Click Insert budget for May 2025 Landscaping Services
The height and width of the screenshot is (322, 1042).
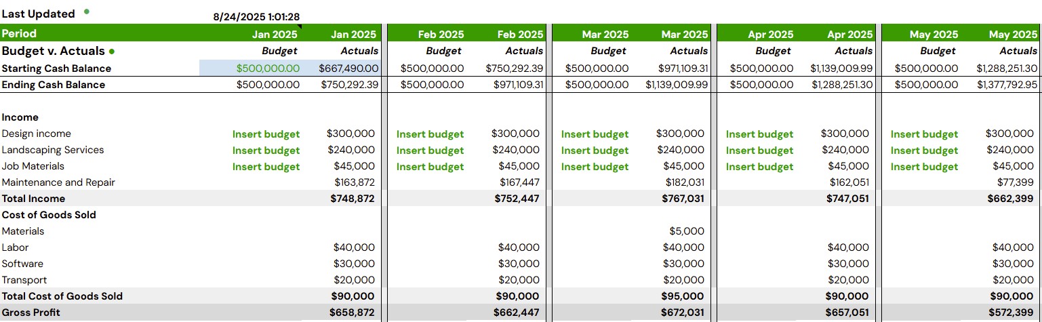[x=924, y=150]
